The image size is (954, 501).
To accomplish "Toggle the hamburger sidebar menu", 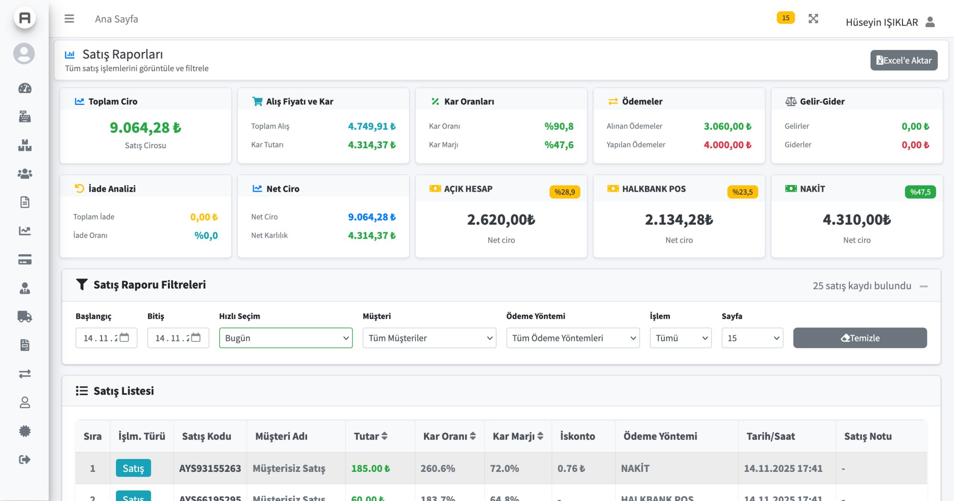I will coord(69,19).
